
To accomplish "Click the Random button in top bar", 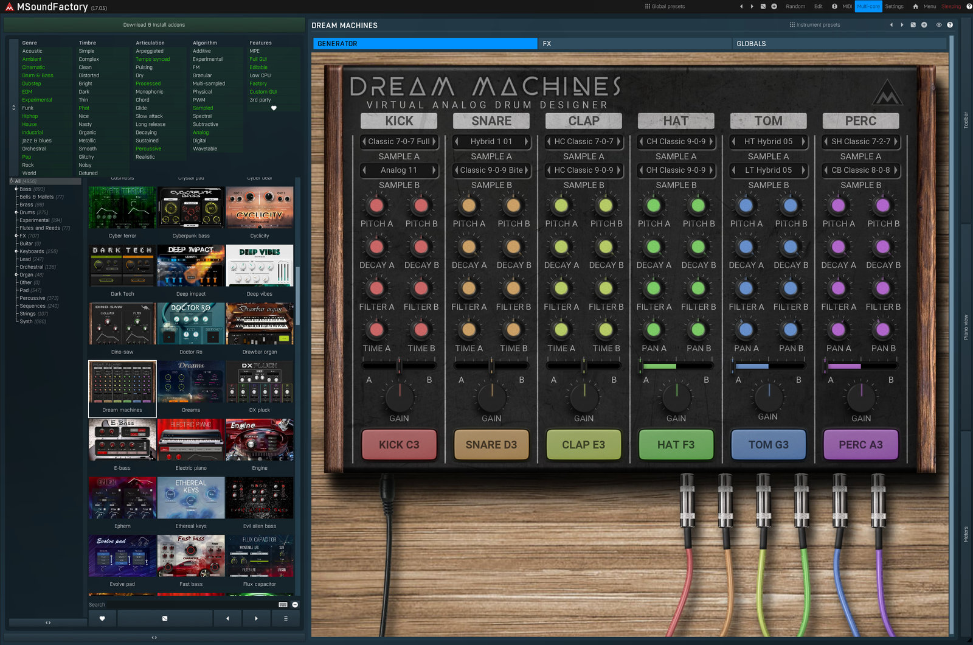I will coord(795,6).
